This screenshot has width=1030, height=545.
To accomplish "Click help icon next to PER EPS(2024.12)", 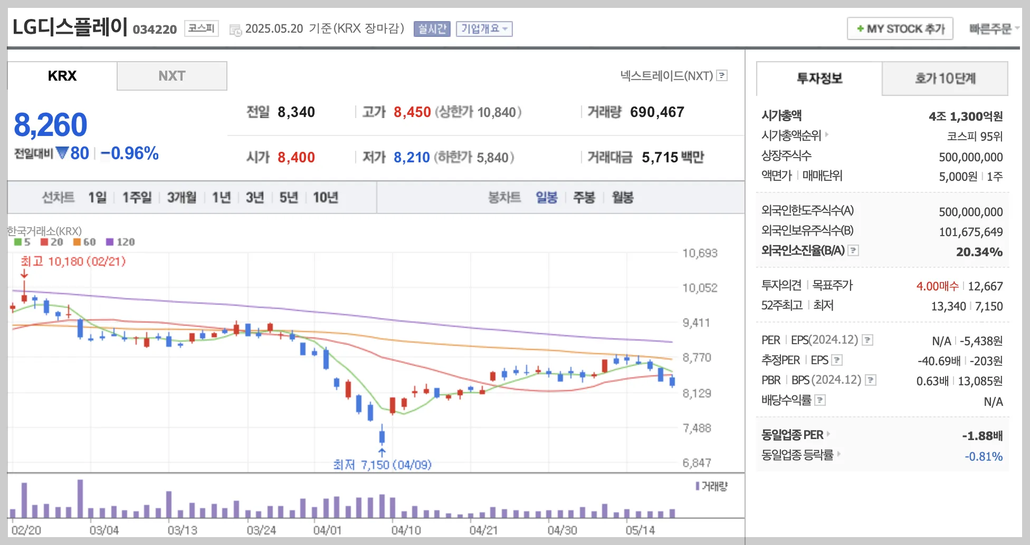I will pyautogui.click(x=867, y=340).
